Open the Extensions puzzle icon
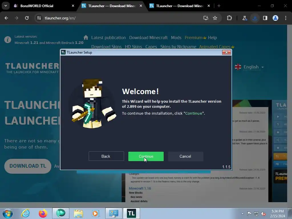 click(x=230, y=18)
